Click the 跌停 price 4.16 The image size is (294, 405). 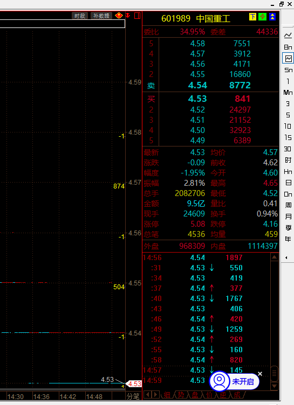coord(270,224)
